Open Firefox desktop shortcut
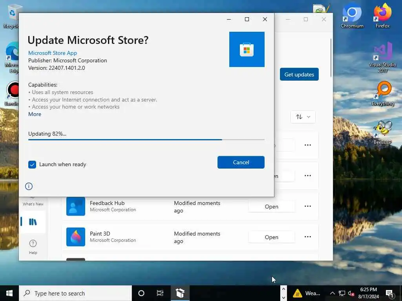The width and height of the screenshot is (402, 301). click(382, 15)
